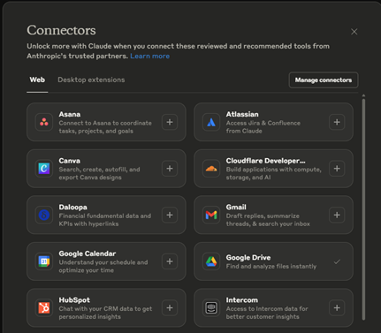
Task: Add Google Calendar connector with plus button
Action: (x=170, y=261)
